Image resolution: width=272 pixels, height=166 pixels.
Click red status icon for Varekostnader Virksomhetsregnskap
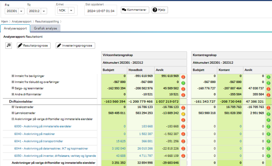pyautogui.click(x=183, y=108)
